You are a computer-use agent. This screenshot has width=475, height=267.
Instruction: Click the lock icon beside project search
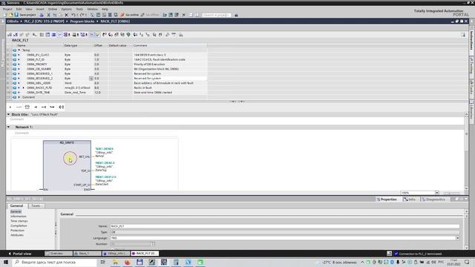(236, 15)
